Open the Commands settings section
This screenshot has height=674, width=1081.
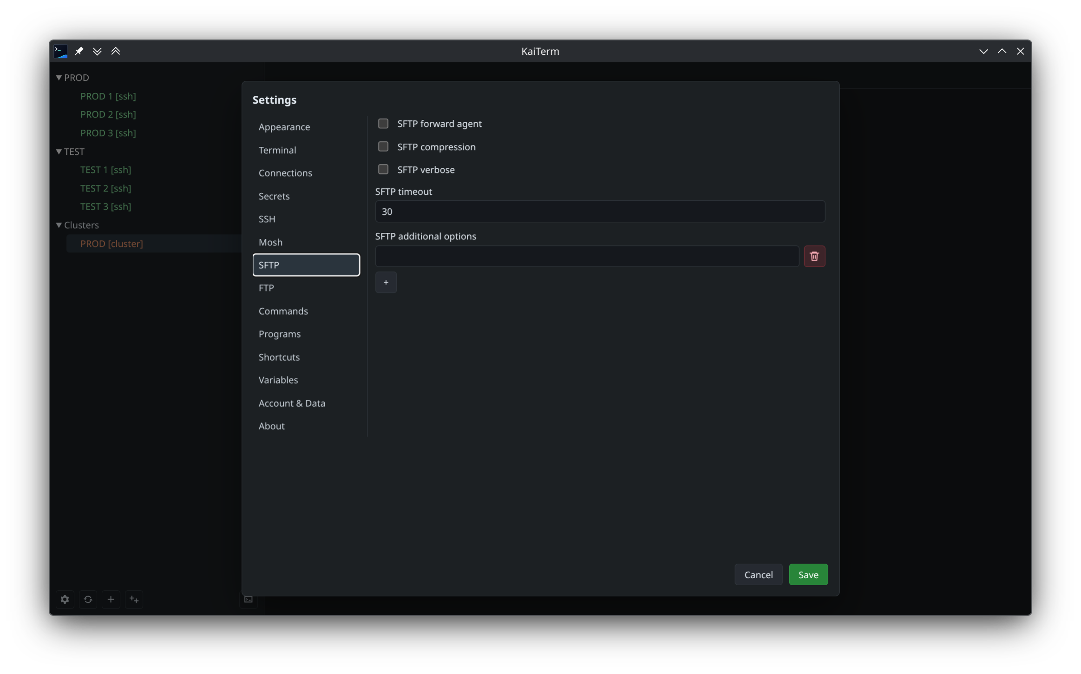point(306,311)
